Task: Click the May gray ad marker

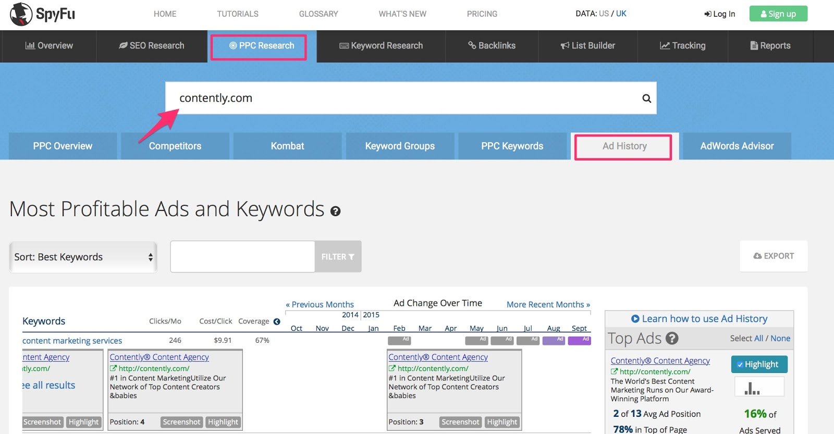Action: 476,341
